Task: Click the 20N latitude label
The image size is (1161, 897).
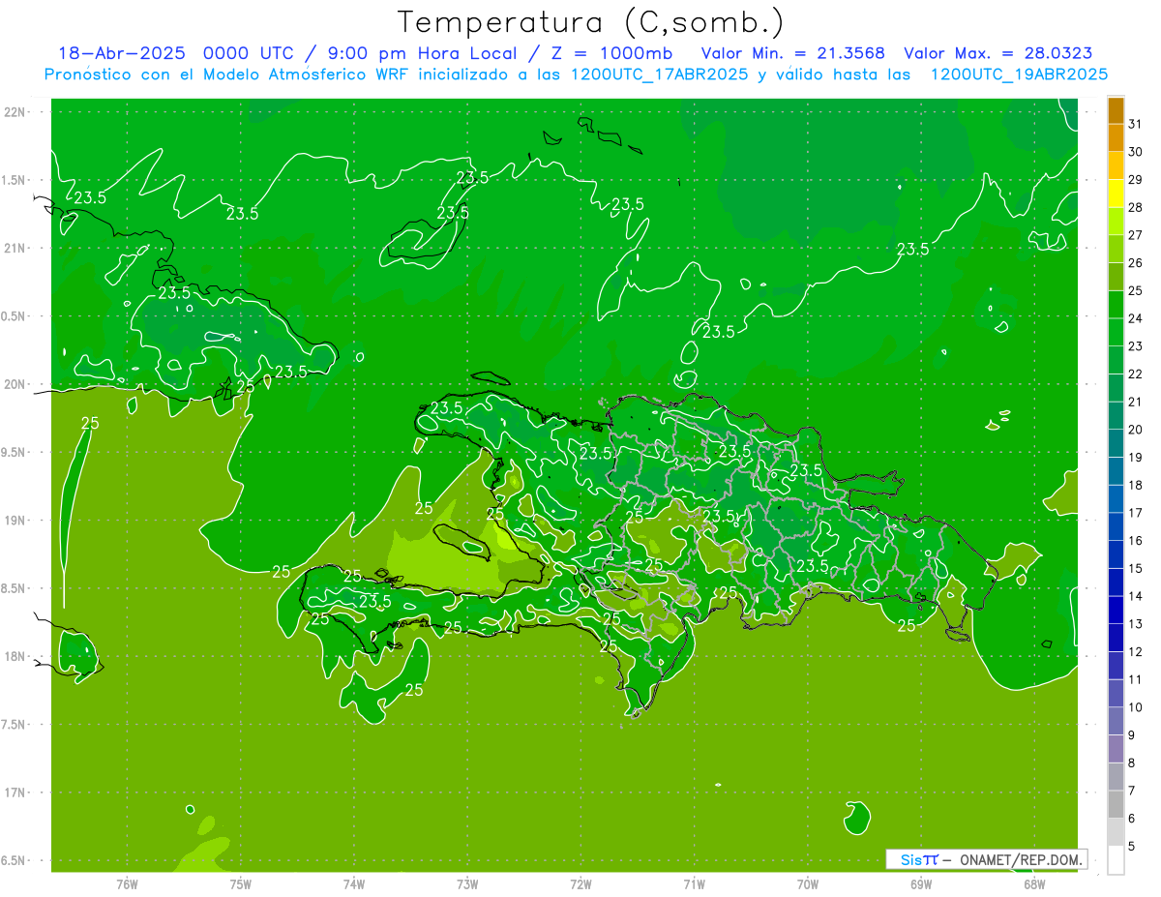Action: (x=15, y=384)
